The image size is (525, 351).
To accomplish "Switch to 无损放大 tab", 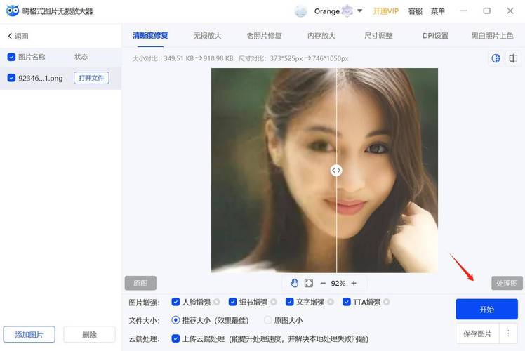I will [207, 36].
